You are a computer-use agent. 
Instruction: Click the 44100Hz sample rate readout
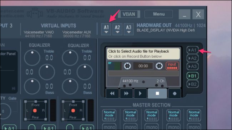183,26
